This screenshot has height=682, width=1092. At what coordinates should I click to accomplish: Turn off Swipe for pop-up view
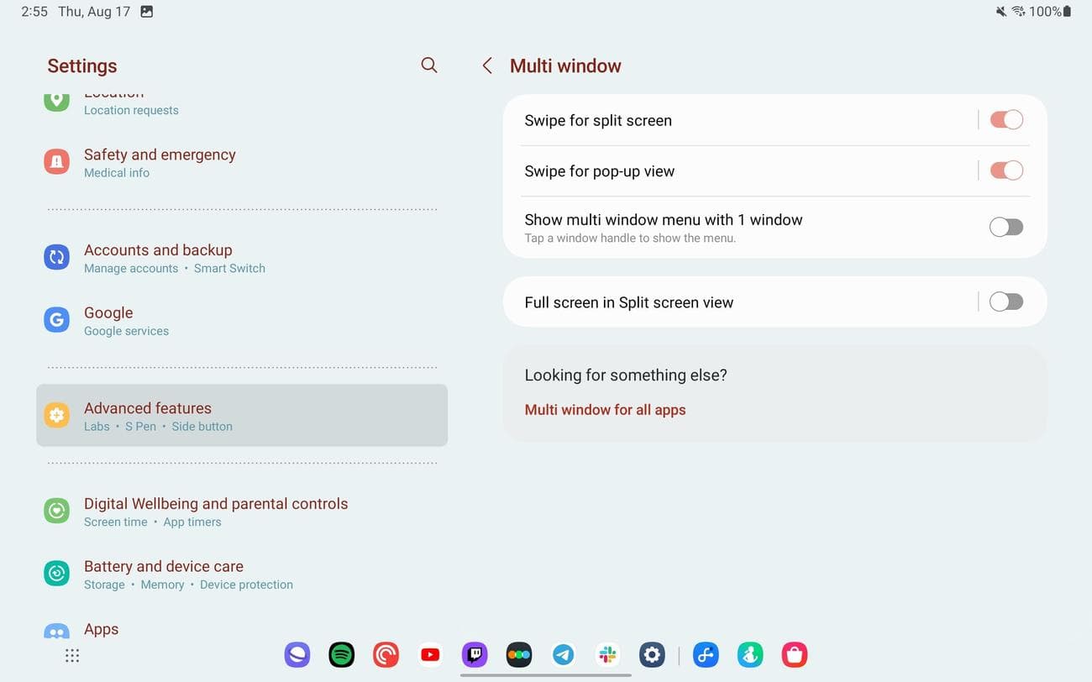(x=1005, y=170)
